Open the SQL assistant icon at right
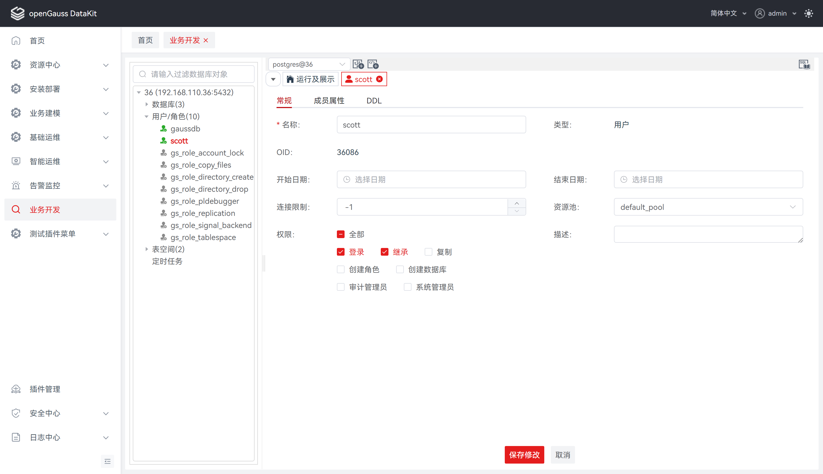Screen dimensions: 823x474 [x=804, y=64]
